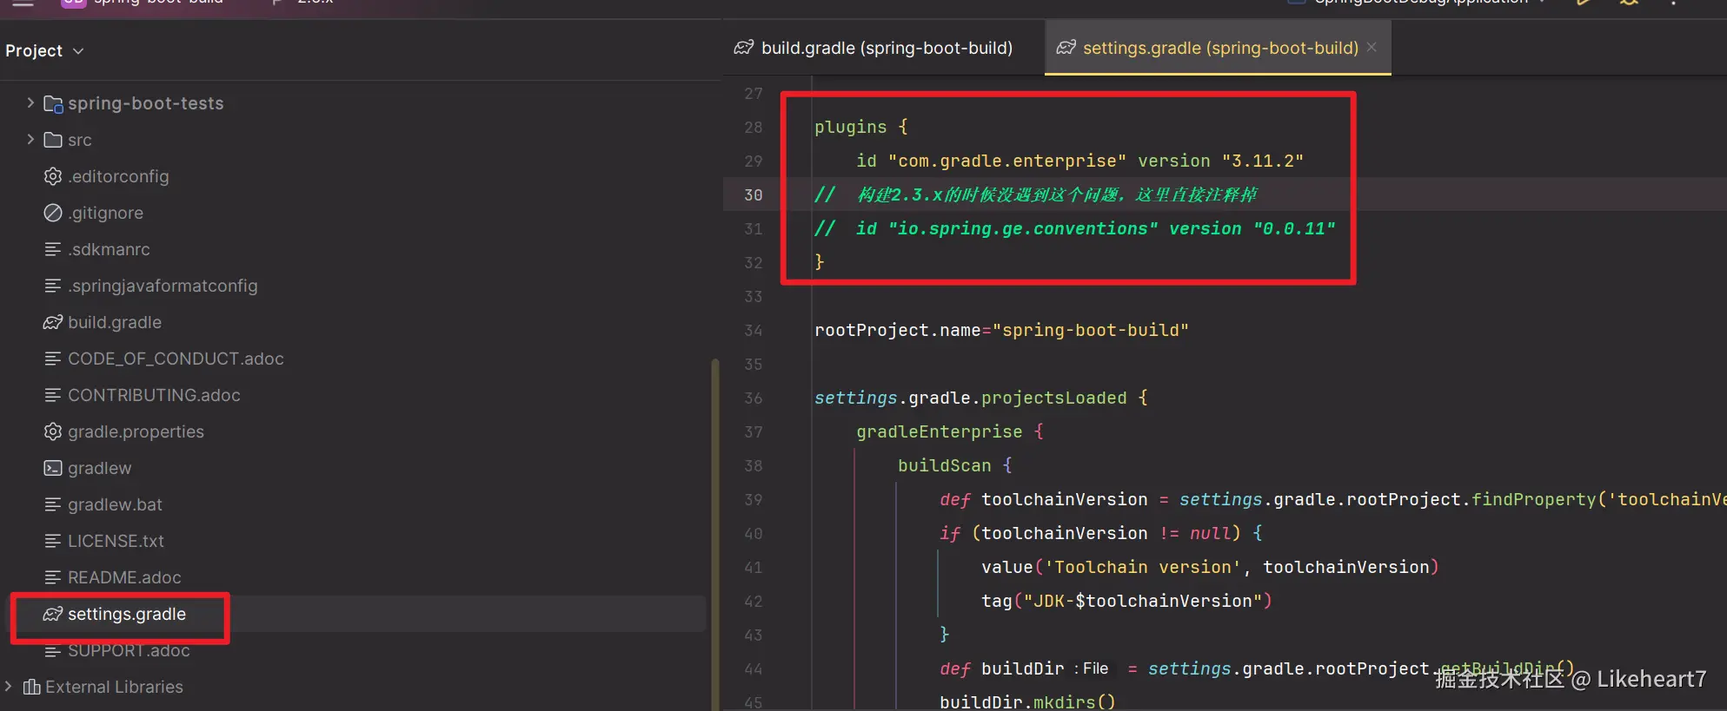Open README.adoc from the project tree
Viewport: 1727px width, 711px height.
(x=124, y=577)
